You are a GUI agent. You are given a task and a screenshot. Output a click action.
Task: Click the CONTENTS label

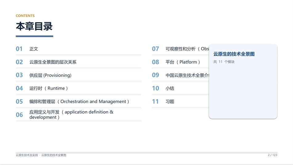[x=25, y=16]
